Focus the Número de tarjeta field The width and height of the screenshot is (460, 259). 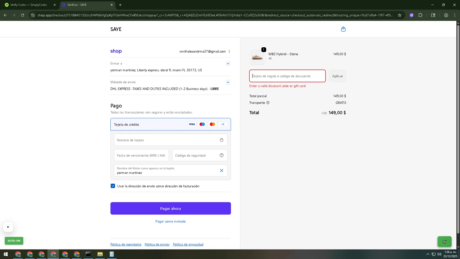coord(171,140)
